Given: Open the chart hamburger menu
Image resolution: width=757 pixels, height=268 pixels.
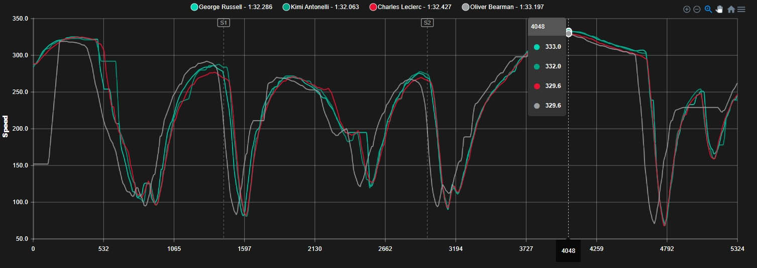Looking at the screenshot, I should click(x=741, y=9).
